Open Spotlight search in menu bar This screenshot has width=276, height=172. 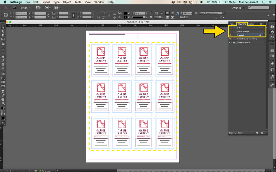pyautogui.click(x=263, y=2)
